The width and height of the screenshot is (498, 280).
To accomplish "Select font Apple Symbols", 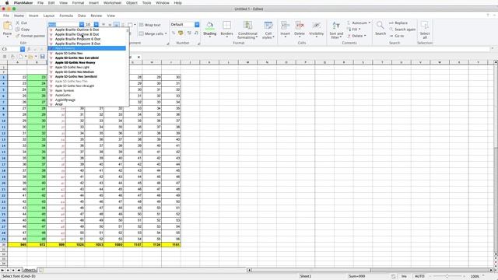I will pos(87,91).
